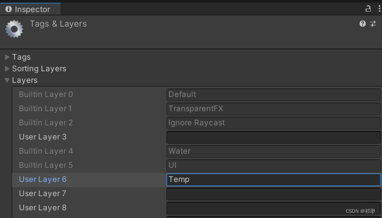The image size is (382, 218).
Task: Click the TransparentFX layer field
Action: (x=273, y=109)
